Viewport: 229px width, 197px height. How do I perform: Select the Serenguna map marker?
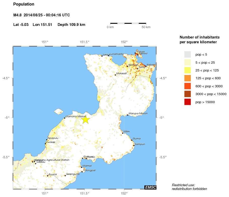(x=65, y=176)
